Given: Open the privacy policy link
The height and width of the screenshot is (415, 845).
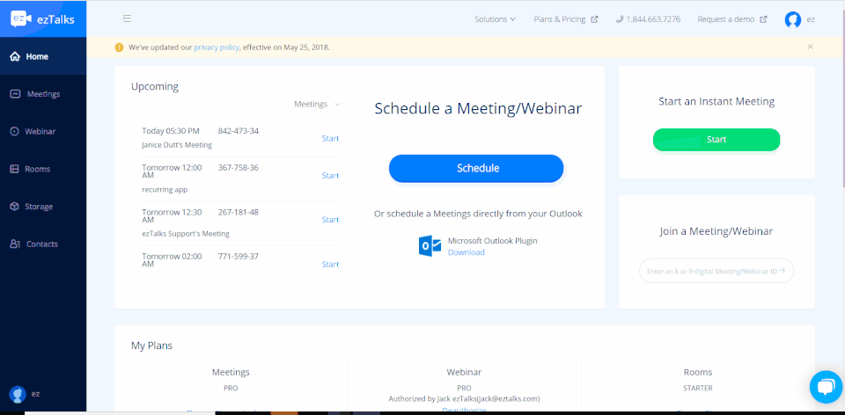Looking at the screenshot, I should [x=217, y=47].
